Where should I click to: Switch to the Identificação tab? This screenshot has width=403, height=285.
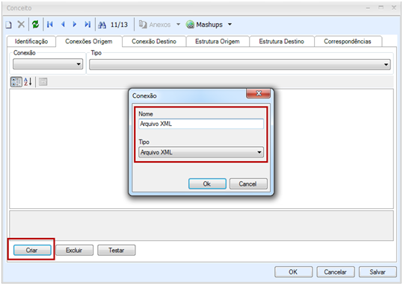pyautogui.click(x=31, y=42)
